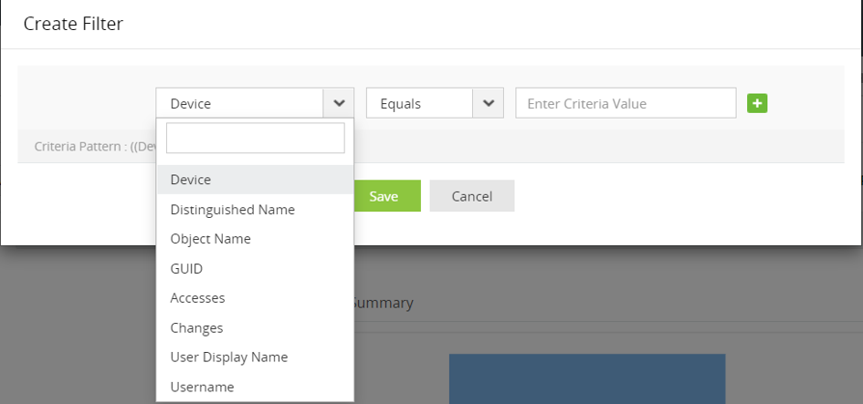Viewport: 863px width, 404px height.
Task: Open the Device field dropdown arrow
Action: point(339,103)
